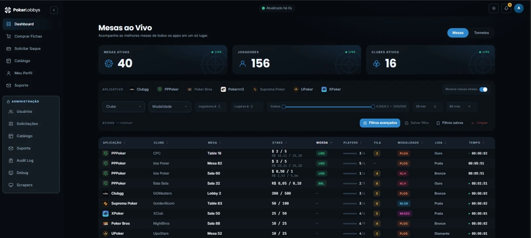Click the Lugares ≥ input field
531x238 pixels.
(x=247, y=106)
